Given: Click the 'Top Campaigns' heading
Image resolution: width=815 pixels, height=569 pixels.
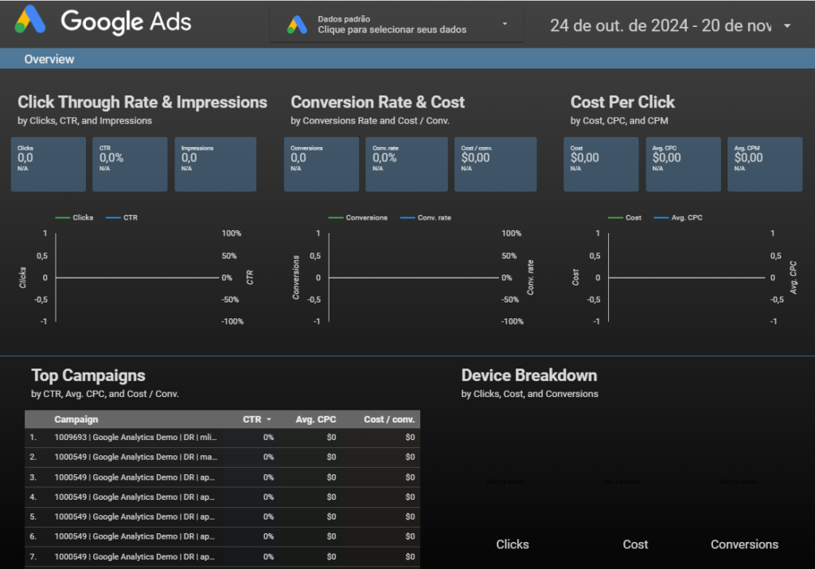Looking at the screenshot, I should coord(88,376).
